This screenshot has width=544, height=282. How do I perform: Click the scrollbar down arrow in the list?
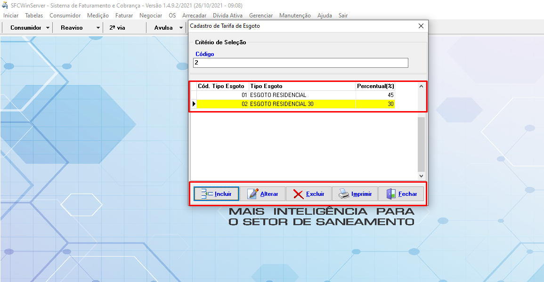(421, 176)
